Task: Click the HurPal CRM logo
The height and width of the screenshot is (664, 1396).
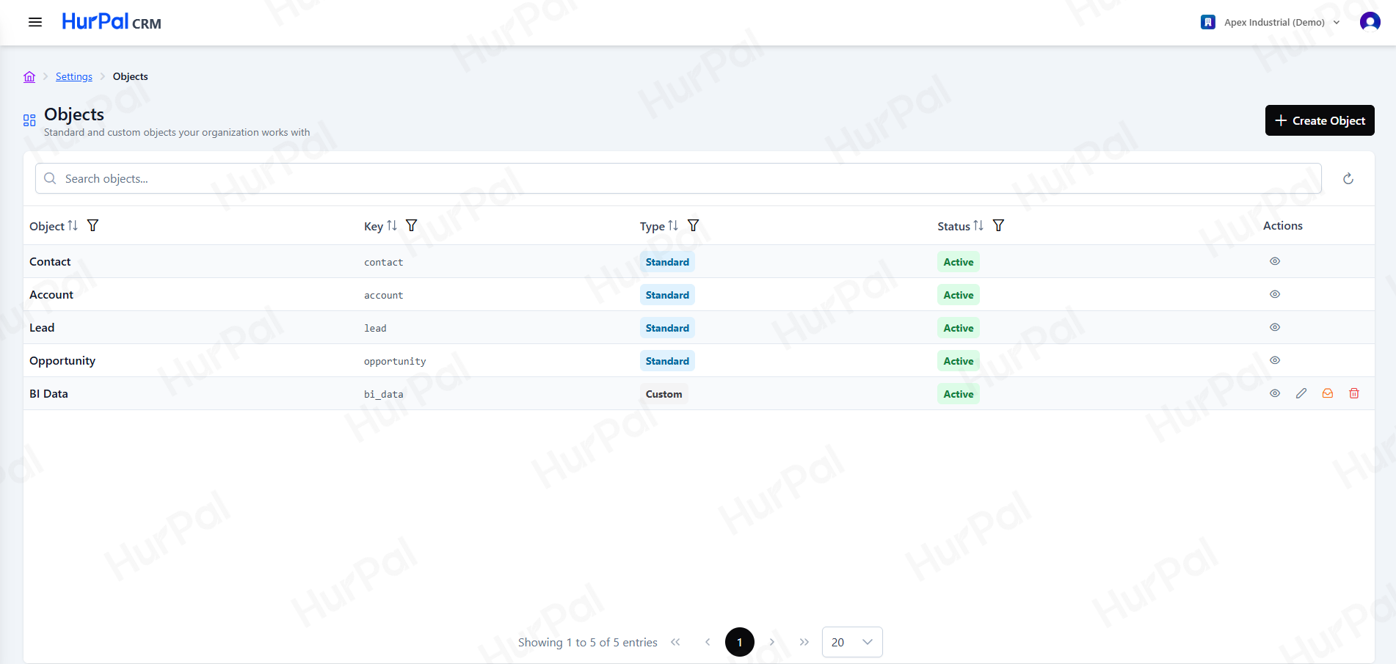Action: [112, 22]
